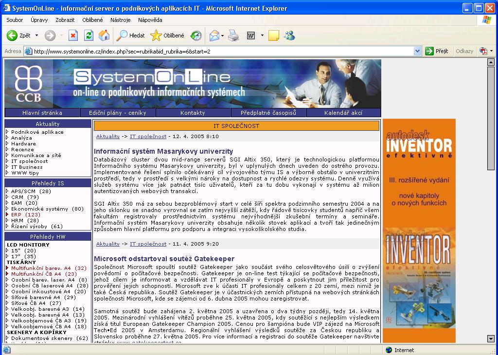Open the History clock icon

point(196,35)
